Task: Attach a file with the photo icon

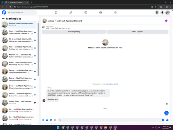Action: click(47, 120)
